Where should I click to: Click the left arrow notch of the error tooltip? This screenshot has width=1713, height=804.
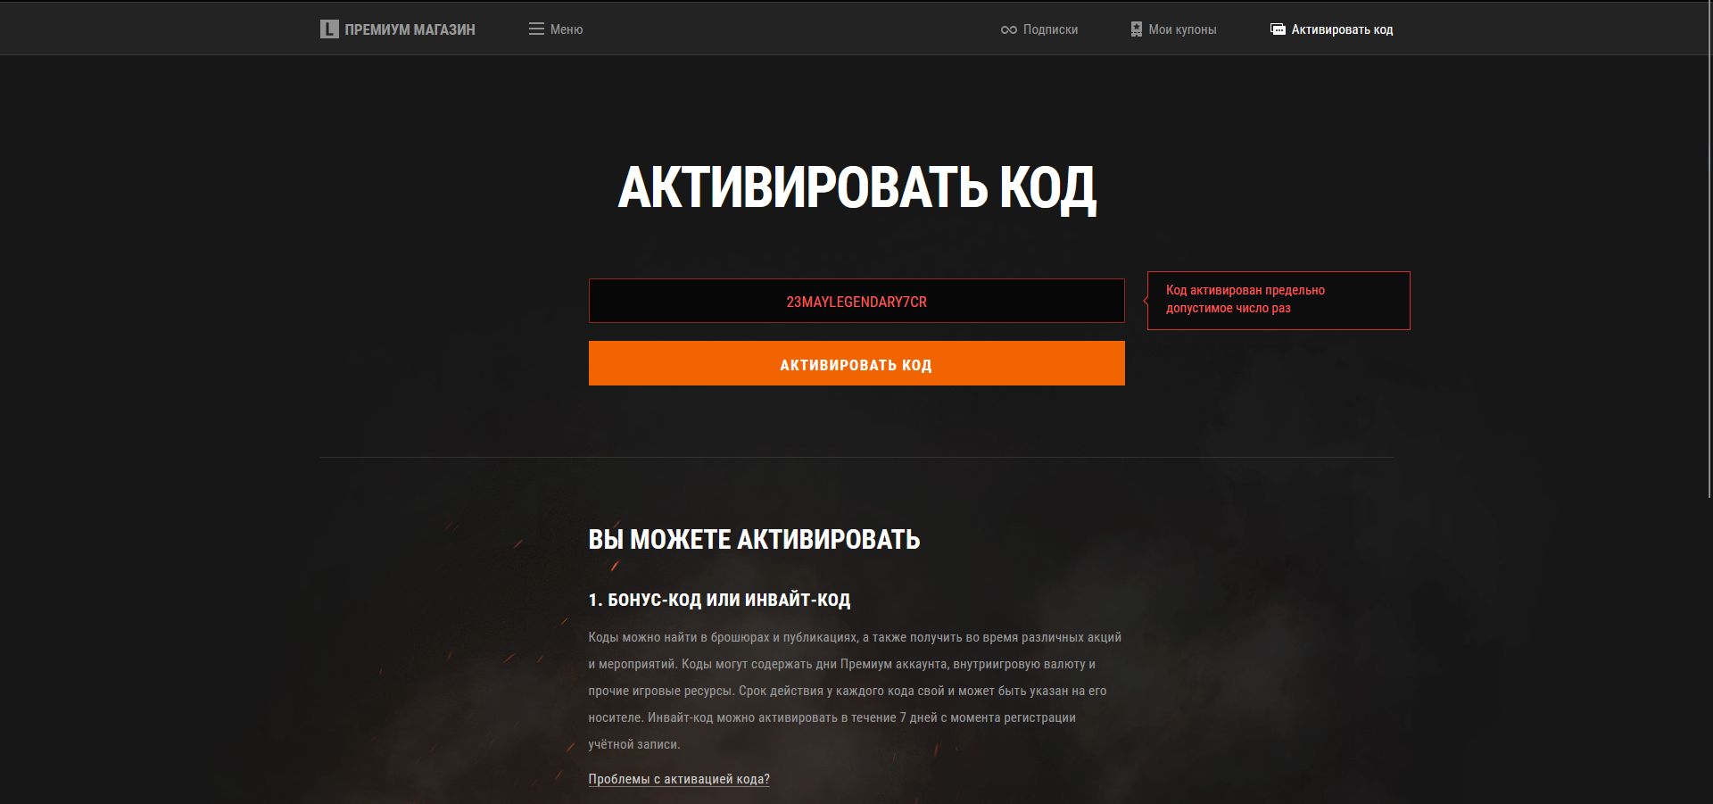1146,301
